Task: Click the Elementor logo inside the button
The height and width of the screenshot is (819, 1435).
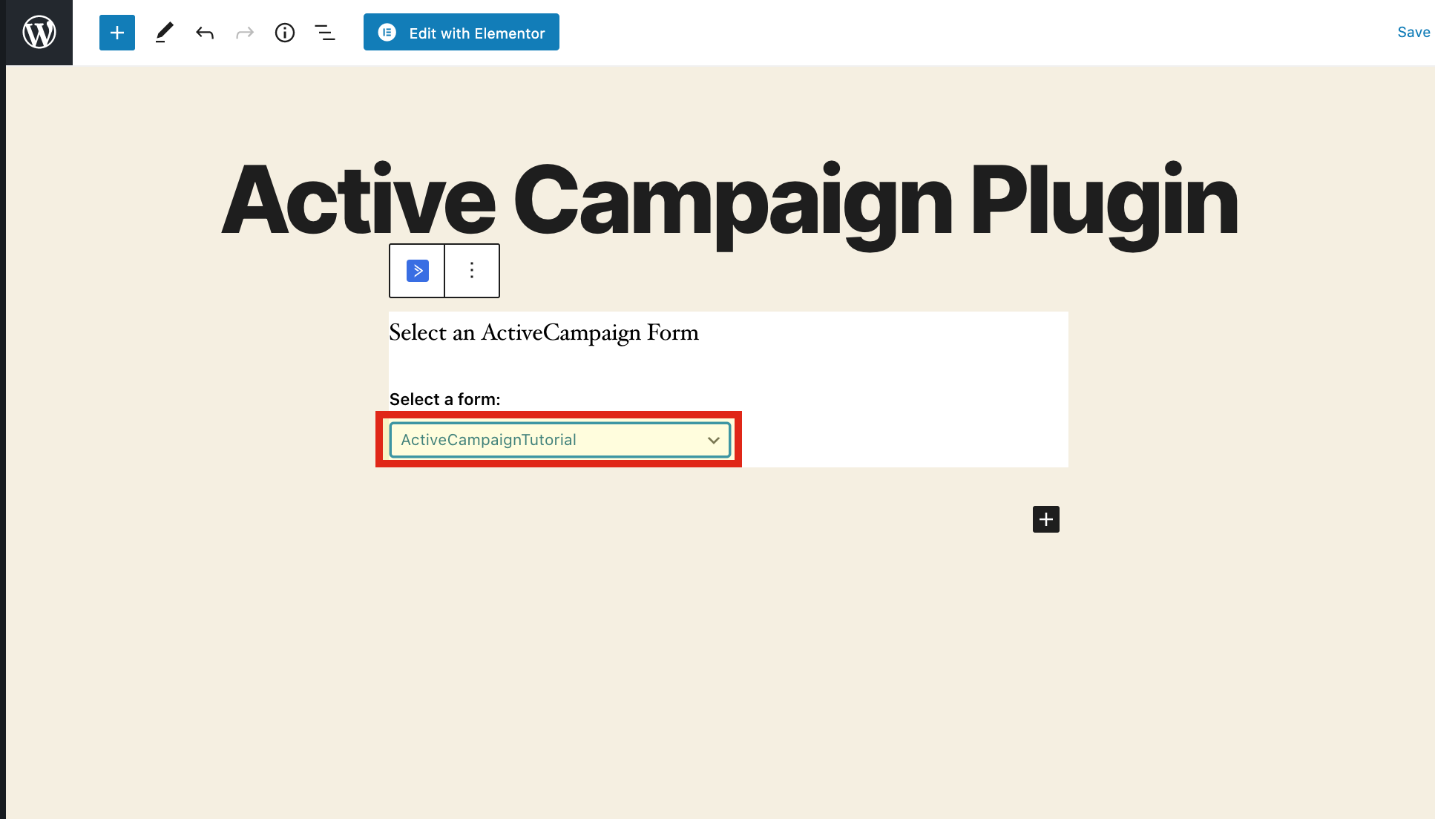Action: [x=387, y=33]
